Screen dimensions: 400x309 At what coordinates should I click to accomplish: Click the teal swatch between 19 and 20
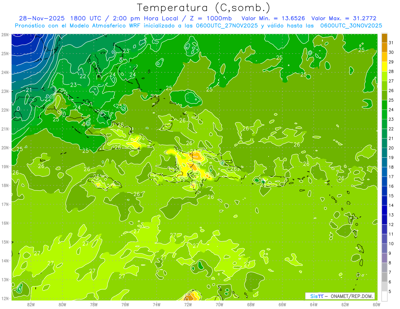pyautogui.click(x=384, y=153)
